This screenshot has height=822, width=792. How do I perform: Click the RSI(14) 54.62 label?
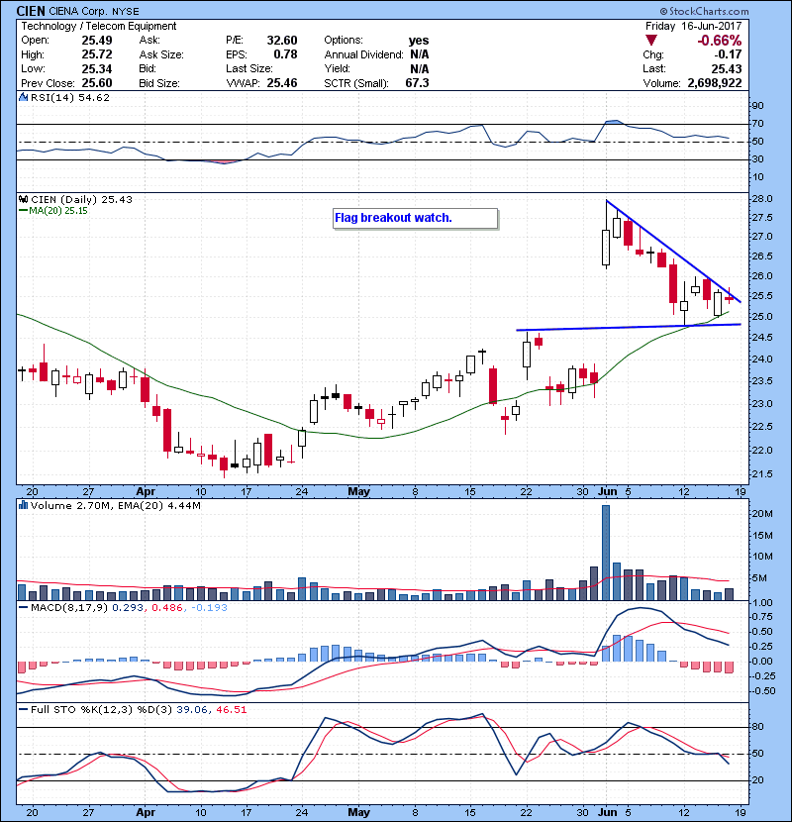pyautogui.click(x=70, y=97)
